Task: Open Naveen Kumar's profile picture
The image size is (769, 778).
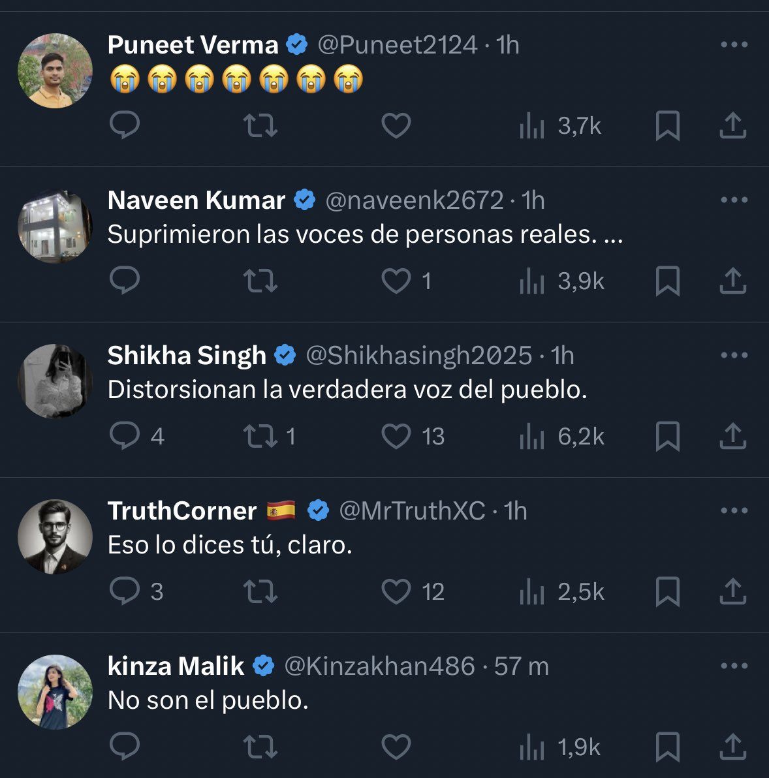Action: tap(55, 226)
